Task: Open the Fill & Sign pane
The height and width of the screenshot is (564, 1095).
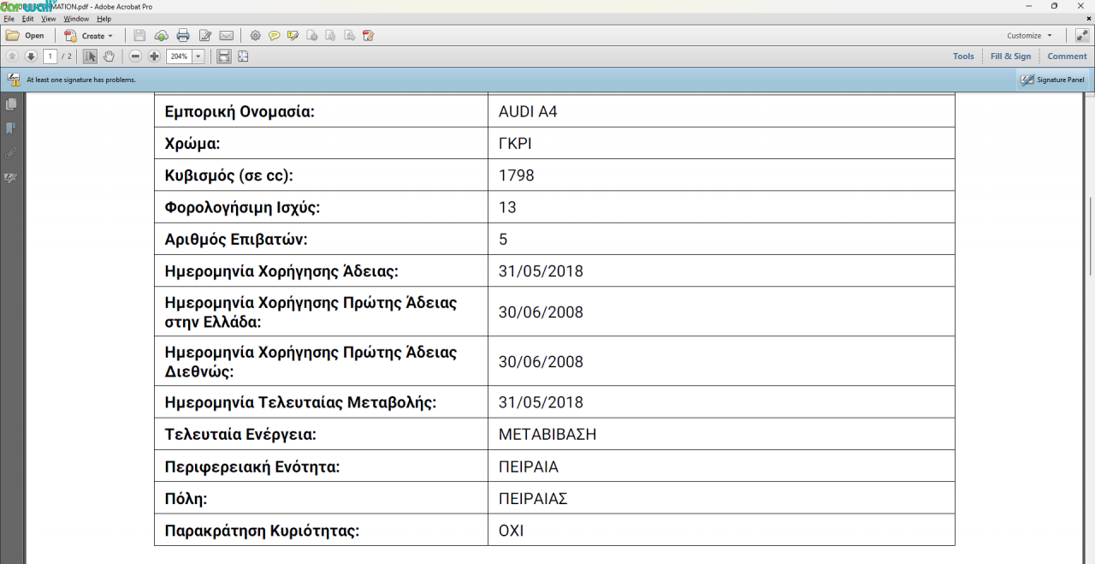Action: coord(1010,56)
